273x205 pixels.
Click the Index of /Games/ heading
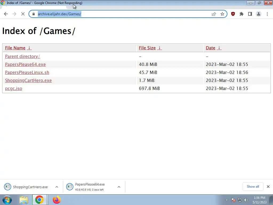click(39, 31)
